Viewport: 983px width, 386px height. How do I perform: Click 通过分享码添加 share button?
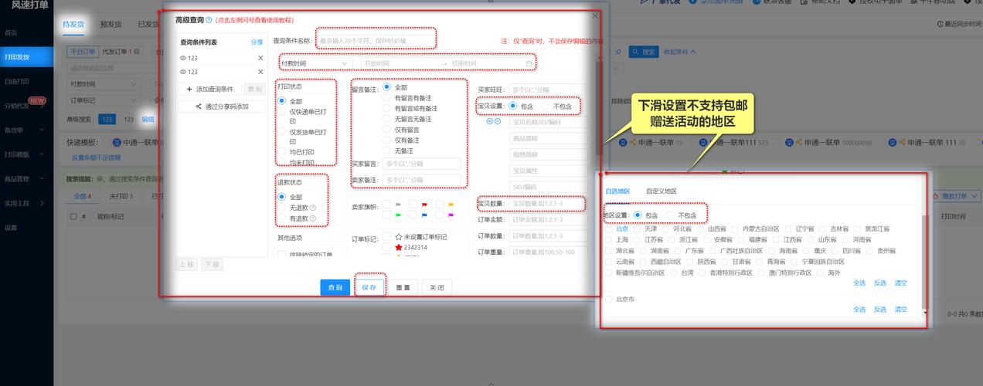(223, 107)
